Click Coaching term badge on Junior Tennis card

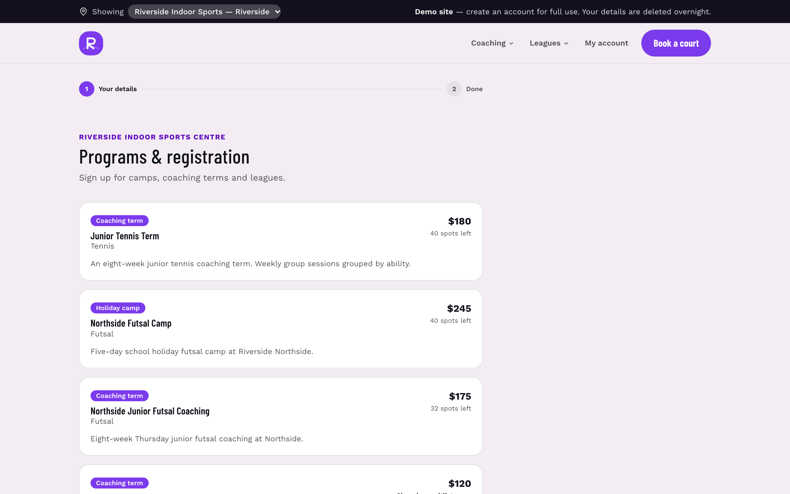click(x=120, y=221)
